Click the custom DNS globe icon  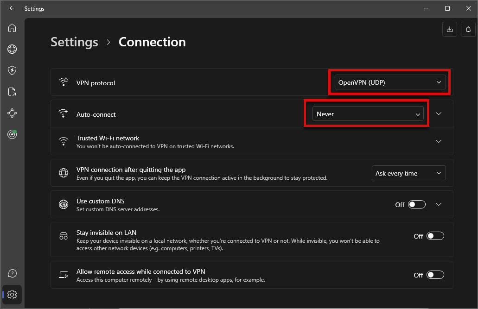(x=64, y=204)
